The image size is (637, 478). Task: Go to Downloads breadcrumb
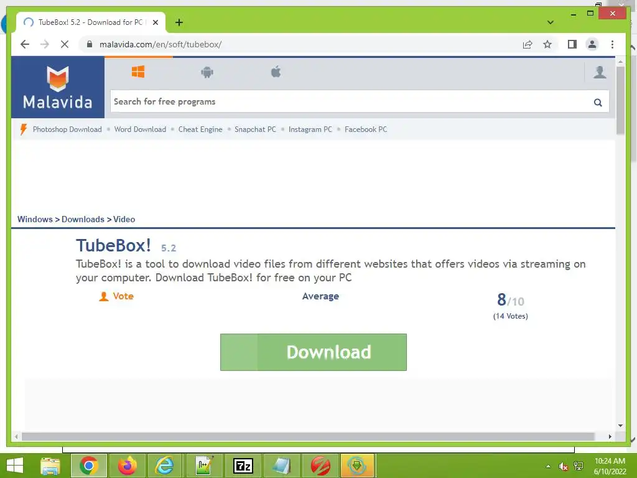(83, 219)
